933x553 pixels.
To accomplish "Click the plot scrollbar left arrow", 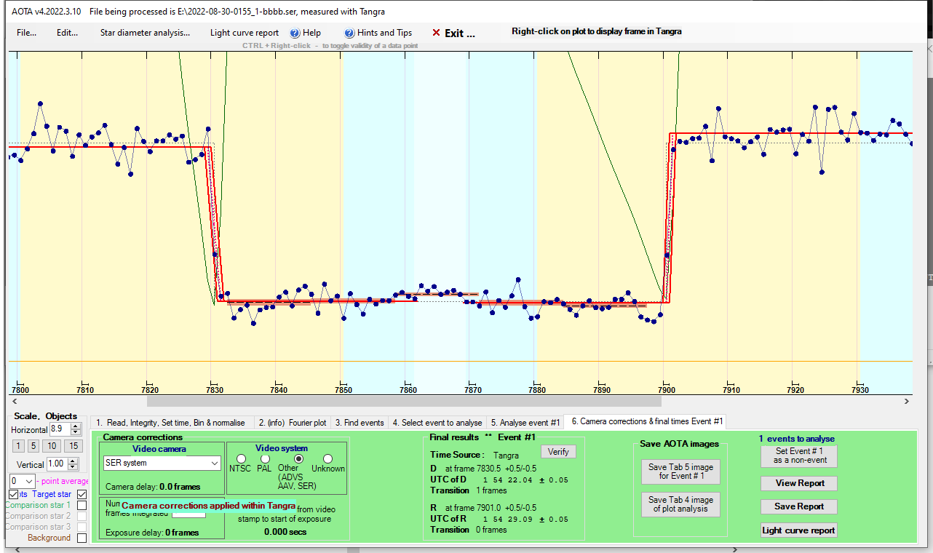I will pyautogui.click(x=15, y=401).
